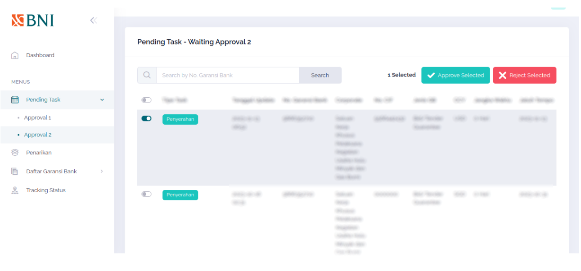This screenshot has width=581, height=271.
Task: Select the Approval 2 submenu item
Action: click(37, 135)
